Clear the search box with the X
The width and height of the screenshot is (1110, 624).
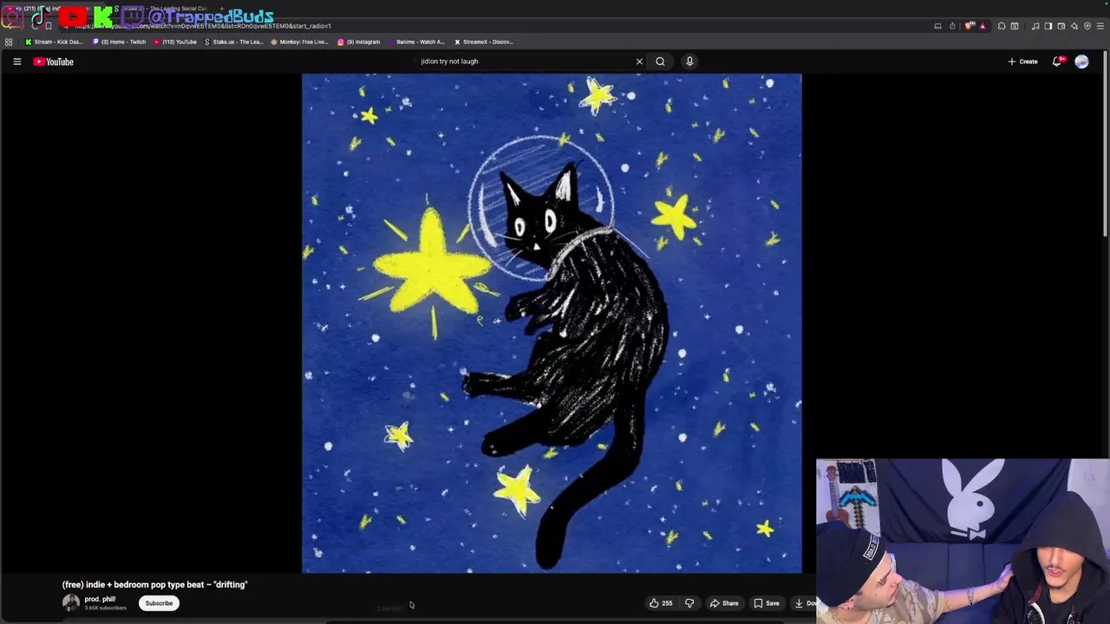639,62
